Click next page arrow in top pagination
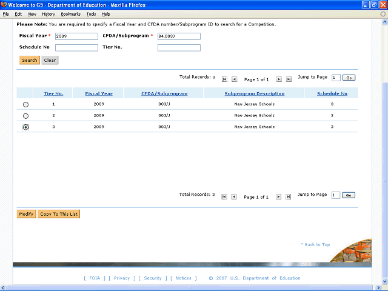This screenshot has height=291, width=388. 279,79
